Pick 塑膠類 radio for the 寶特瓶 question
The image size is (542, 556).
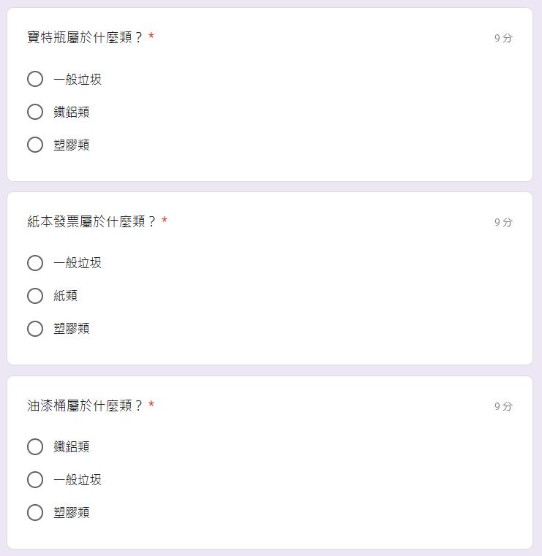coord(35,145)
